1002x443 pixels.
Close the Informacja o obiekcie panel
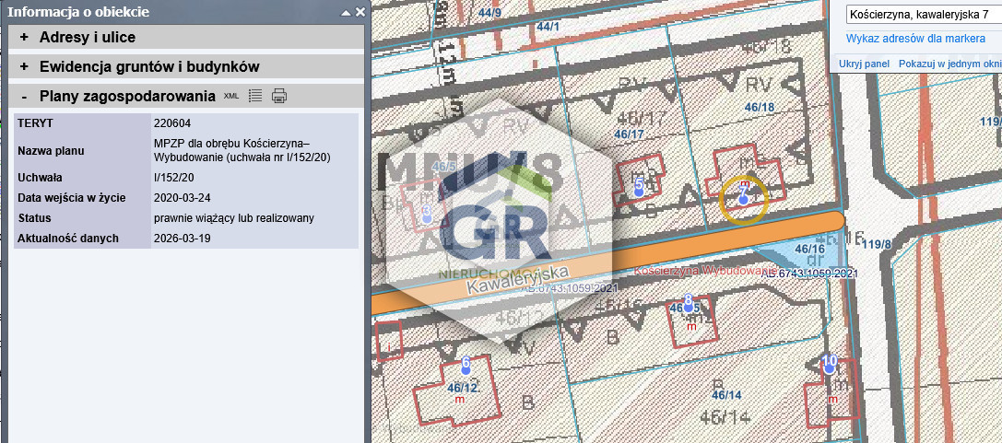[x=360, y=11]
